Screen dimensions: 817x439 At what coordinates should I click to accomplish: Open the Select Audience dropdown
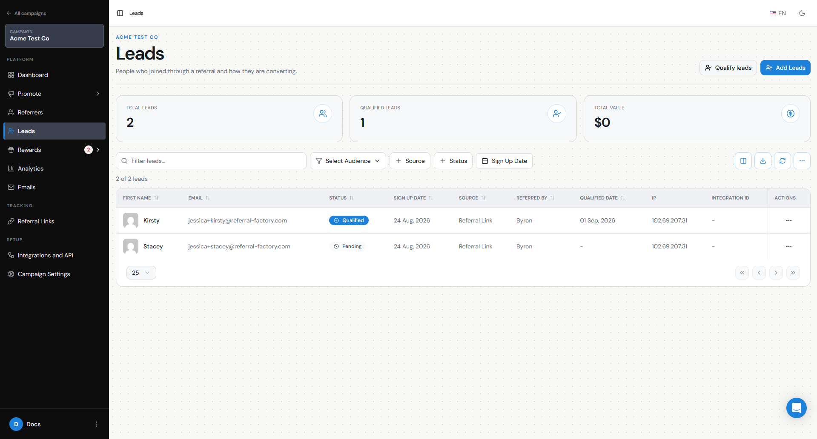point(348,161)
